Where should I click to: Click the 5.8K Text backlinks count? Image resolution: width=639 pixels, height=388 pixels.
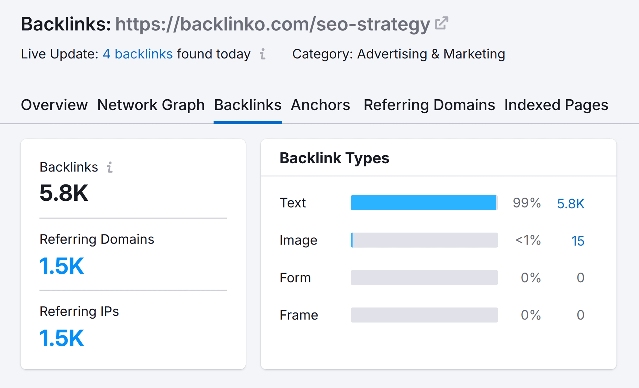[x=570, y=203]
